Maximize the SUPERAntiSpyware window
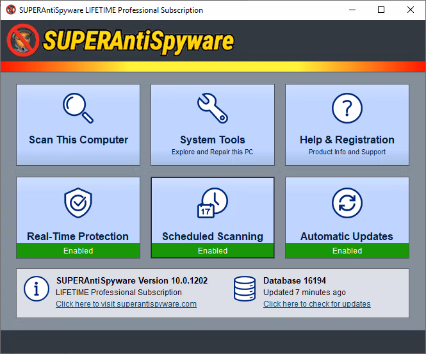Viewport: 426px width, 354px height. tap(381, 10)
